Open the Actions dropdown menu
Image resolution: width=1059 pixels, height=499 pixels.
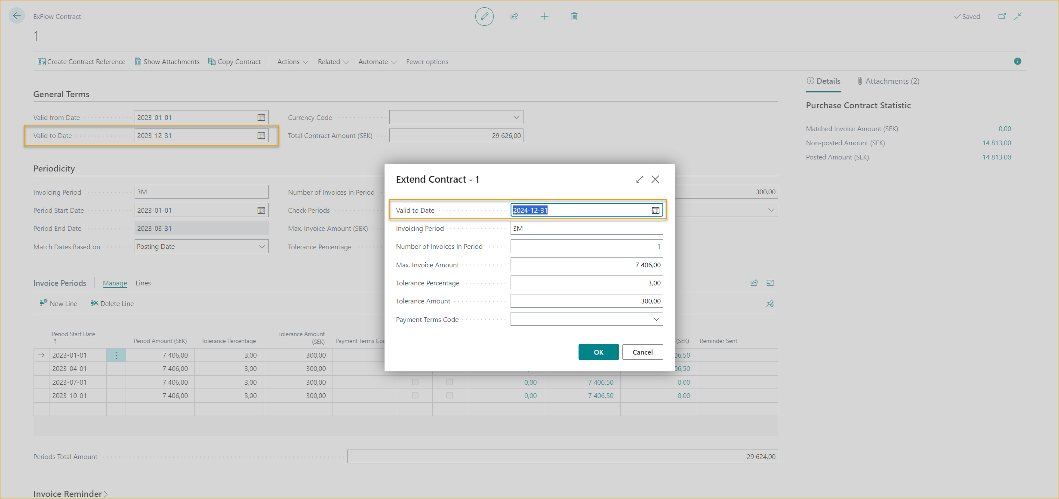[292, 61]
